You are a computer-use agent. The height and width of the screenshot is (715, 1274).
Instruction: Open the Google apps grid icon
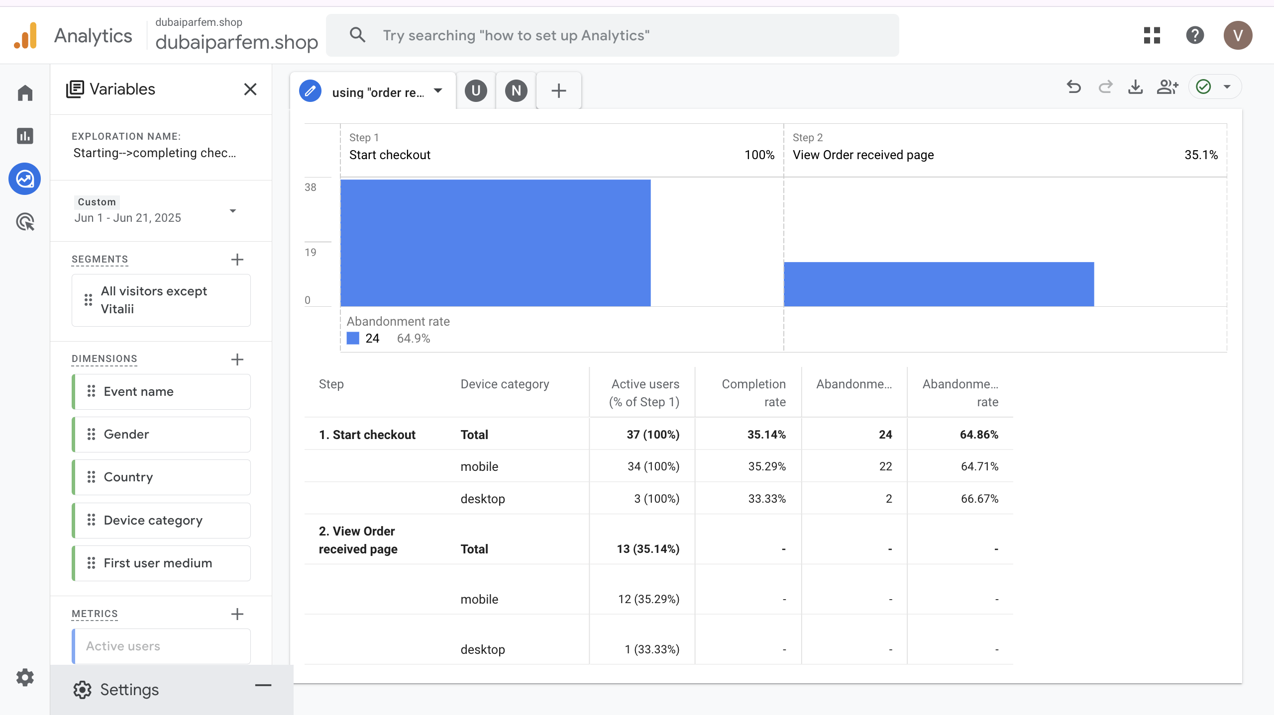tap(1152, 35)
